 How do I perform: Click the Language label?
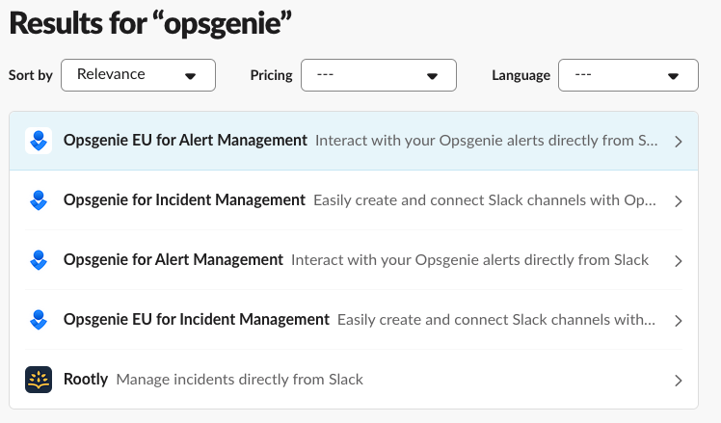pyautogui.click(x=521, y=75)
